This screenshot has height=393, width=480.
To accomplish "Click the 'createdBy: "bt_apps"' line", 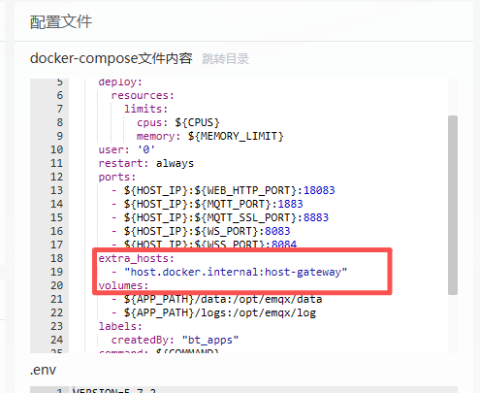I will click(175, 340).
